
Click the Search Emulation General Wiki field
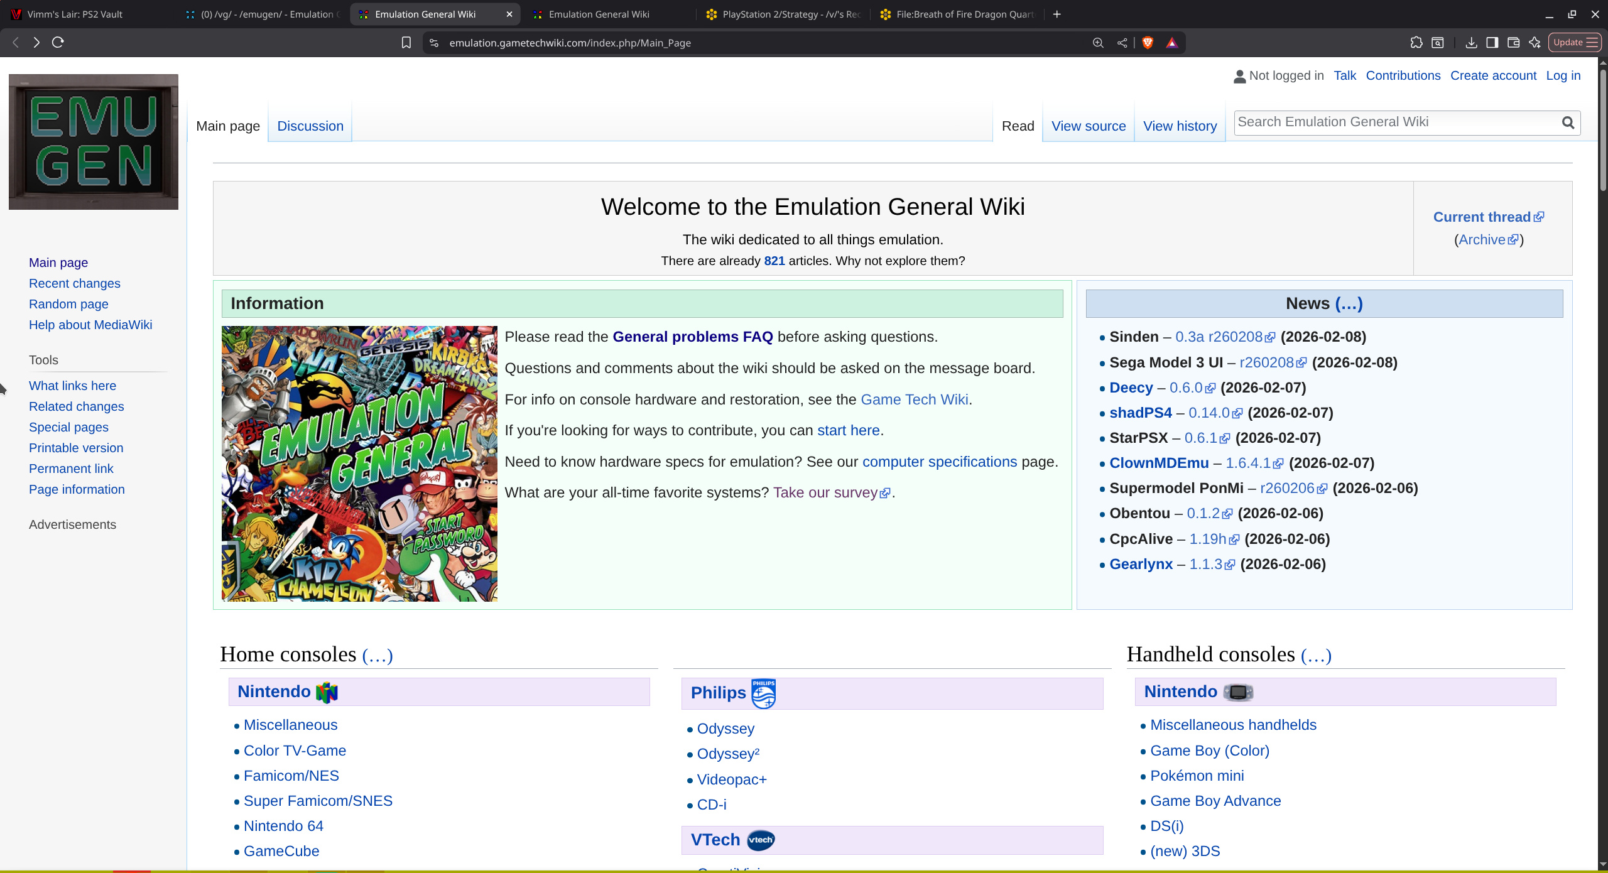coord(1394,122)
